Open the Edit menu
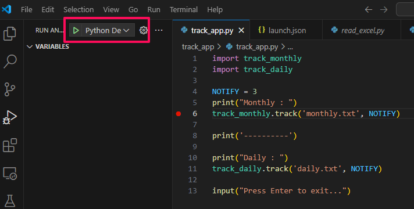 [48, 10]
